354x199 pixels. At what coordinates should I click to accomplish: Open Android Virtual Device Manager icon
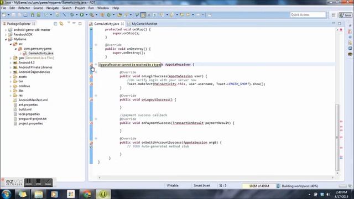click(x=39, y=15)
